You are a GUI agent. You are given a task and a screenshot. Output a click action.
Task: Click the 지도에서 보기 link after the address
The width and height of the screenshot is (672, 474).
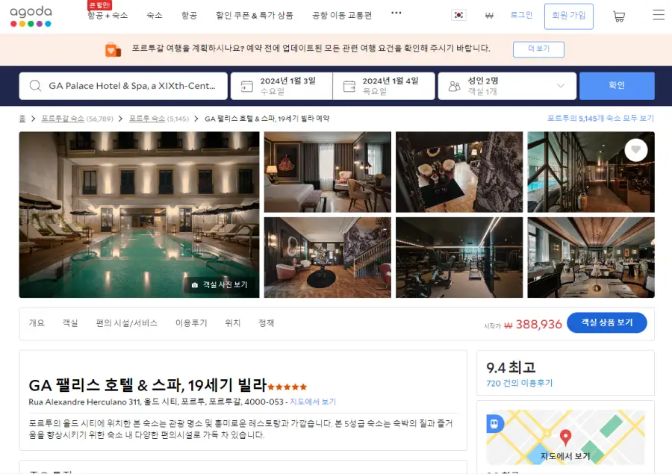(314, 402)
